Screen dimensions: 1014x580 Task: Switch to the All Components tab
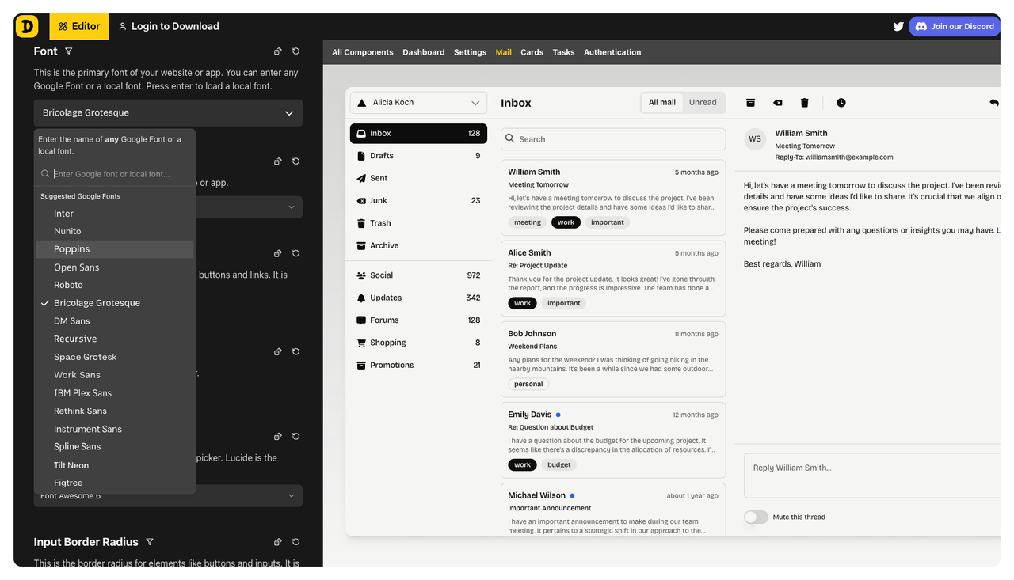click(x=363, y=52)
